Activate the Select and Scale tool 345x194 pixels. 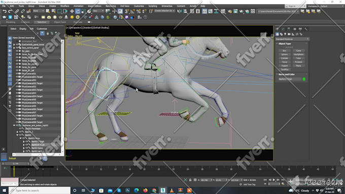click(83, 11)
